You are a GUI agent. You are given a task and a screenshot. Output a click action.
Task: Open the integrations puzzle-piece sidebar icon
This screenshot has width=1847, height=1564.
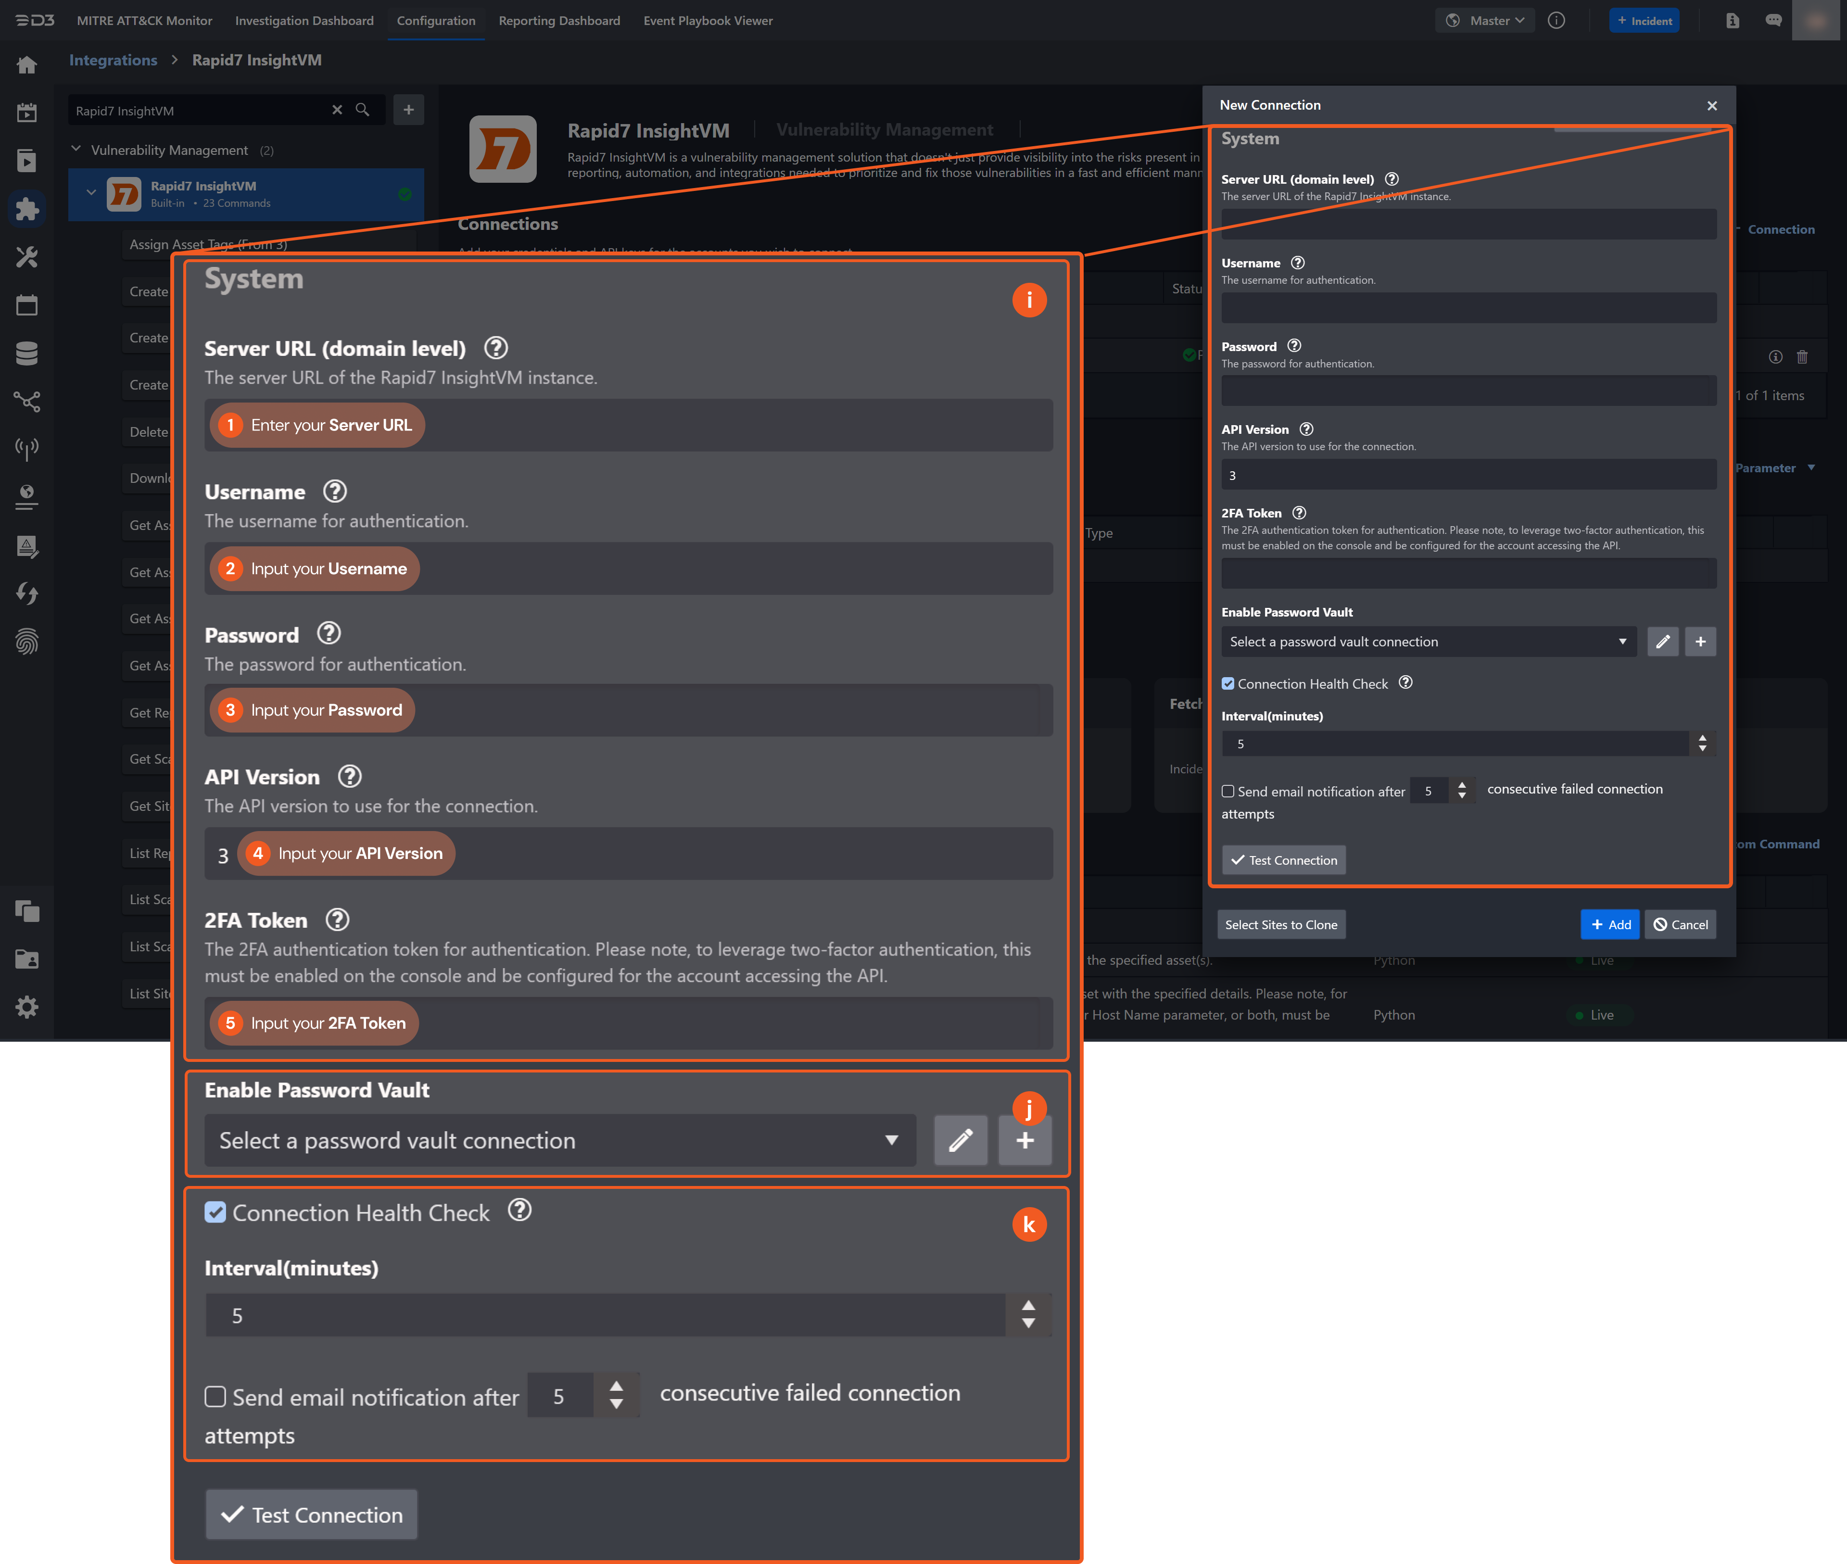pos(26,209)
